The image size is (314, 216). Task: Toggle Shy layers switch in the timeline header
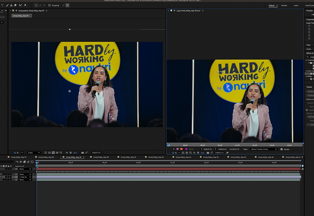click(x=21, y=162)
